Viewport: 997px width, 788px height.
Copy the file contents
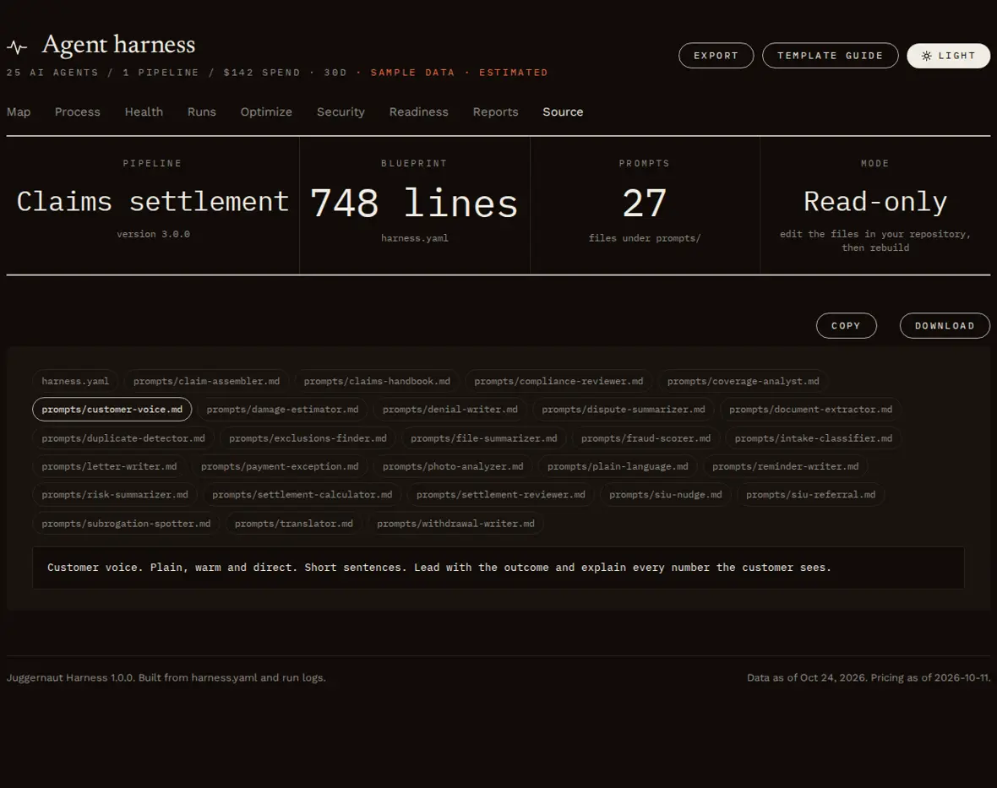[846, 326]
